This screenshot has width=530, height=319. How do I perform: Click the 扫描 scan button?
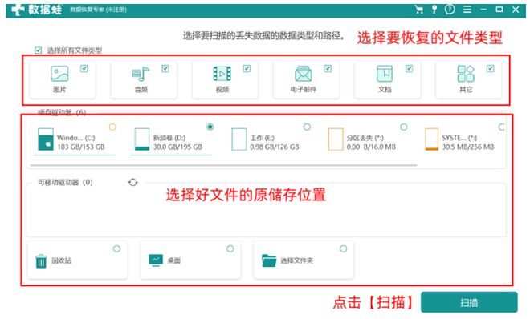coord(469,302)
